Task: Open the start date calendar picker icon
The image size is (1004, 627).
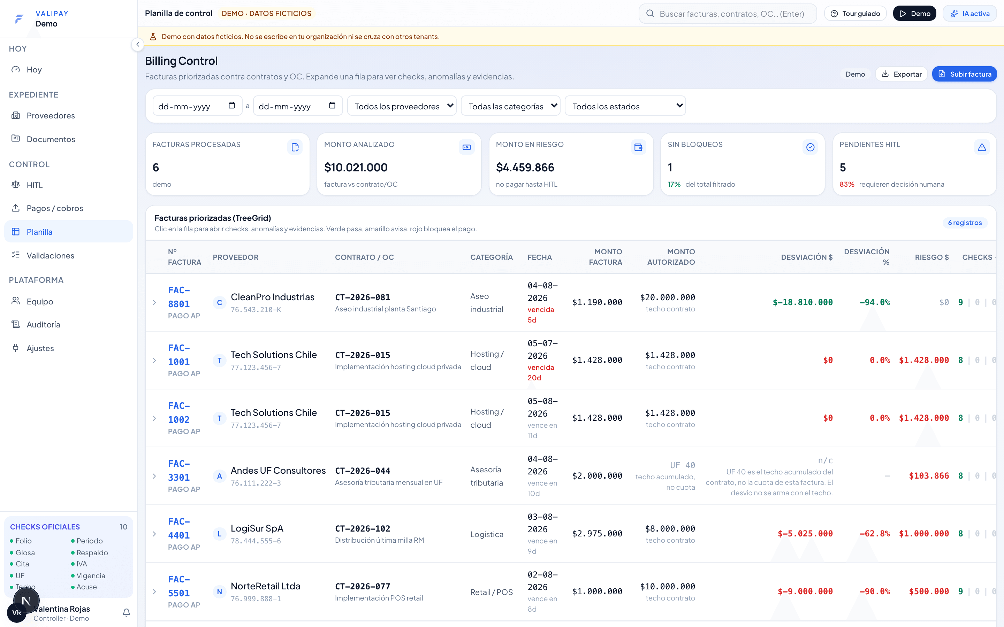Action: click(x=232, y=106)
